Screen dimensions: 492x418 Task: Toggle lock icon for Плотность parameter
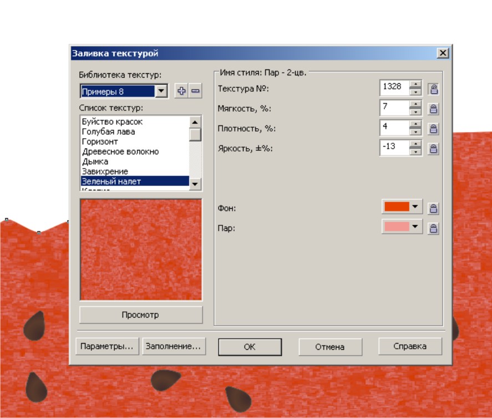[434, 129]
